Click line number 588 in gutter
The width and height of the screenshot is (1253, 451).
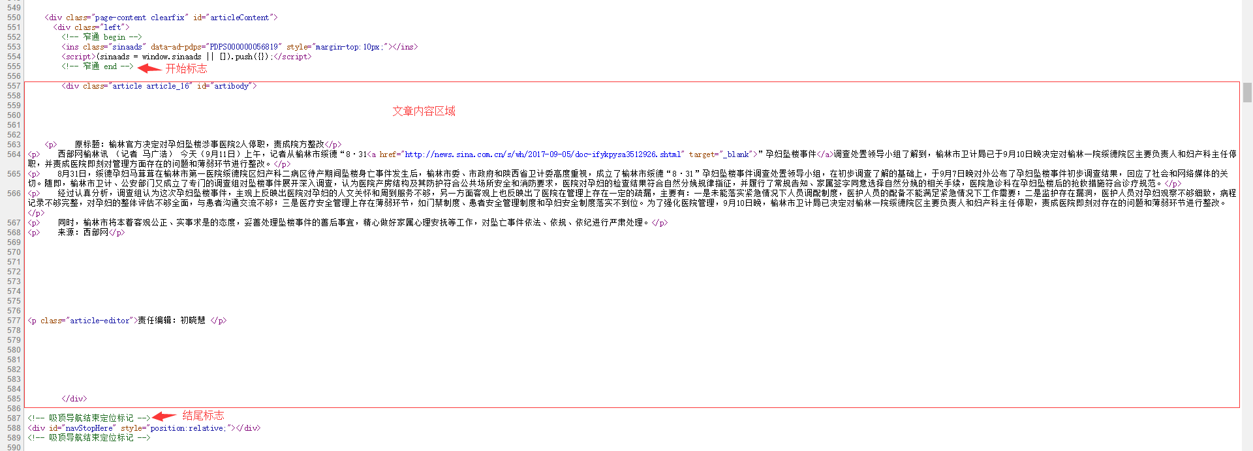[x=14, y=428]
